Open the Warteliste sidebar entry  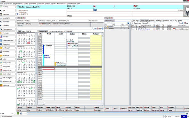pos(8,14)
